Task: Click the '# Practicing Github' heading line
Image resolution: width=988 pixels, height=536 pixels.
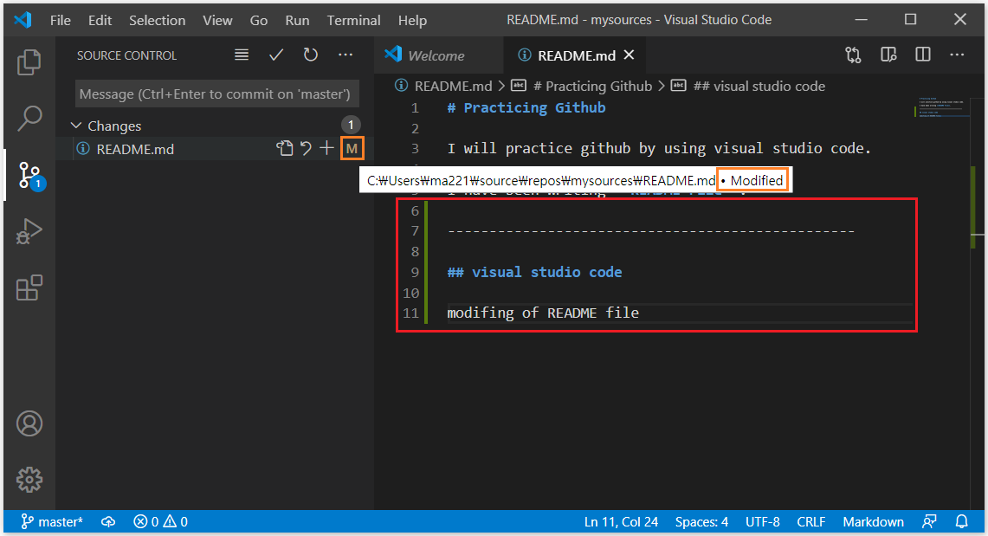Action: [x=526, y=107]
